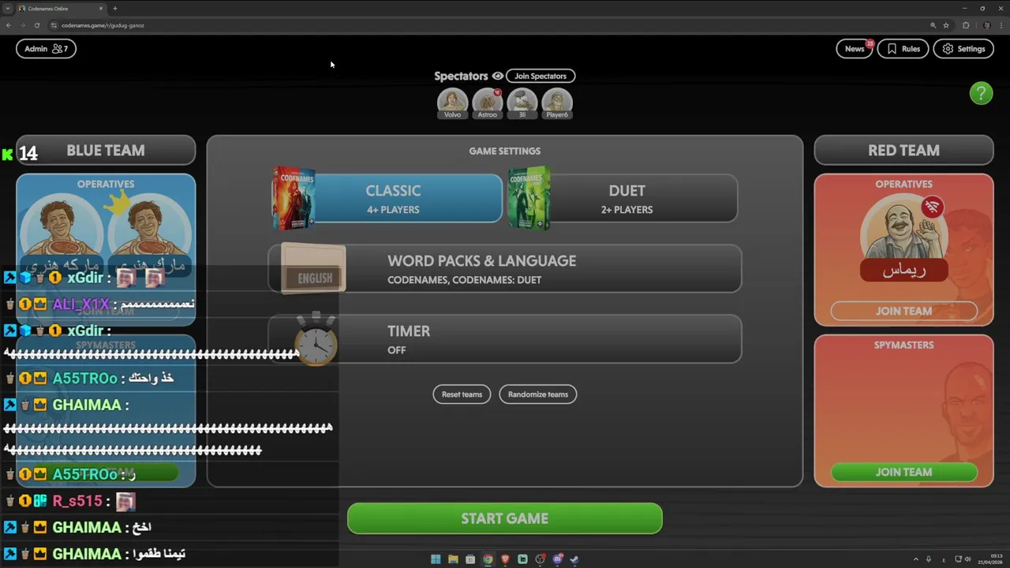Open Brave browser from taskbar
Viewport: 1010px width, 568px height.
[x=505, y=559]
